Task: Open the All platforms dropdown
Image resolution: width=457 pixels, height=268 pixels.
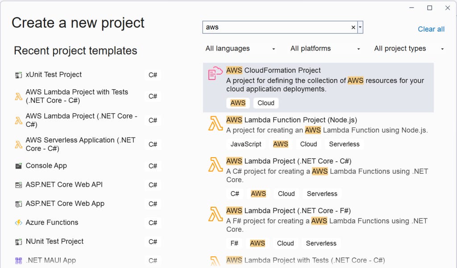Action: (324, 48)
